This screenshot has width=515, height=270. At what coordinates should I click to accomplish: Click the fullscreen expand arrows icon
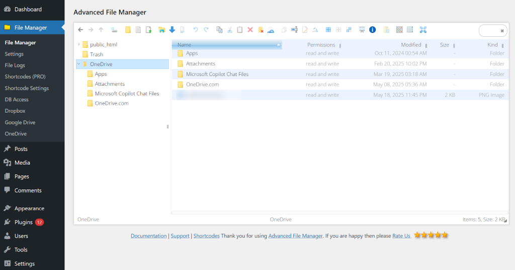point(423,30)
